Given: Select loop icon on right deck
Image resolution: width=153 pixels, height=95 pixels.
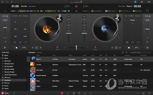Looking at the screenshot, I should click(x=133, y=42).
